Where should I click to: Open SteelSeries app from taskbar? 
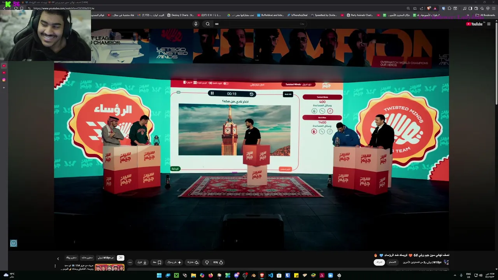[339, 275]
